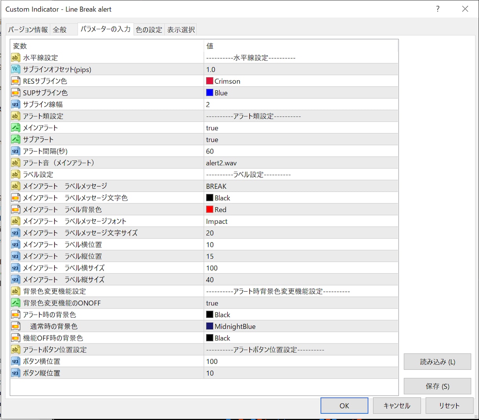
Task: Toggle the メインアラート true value
Action: click(301, 128)
